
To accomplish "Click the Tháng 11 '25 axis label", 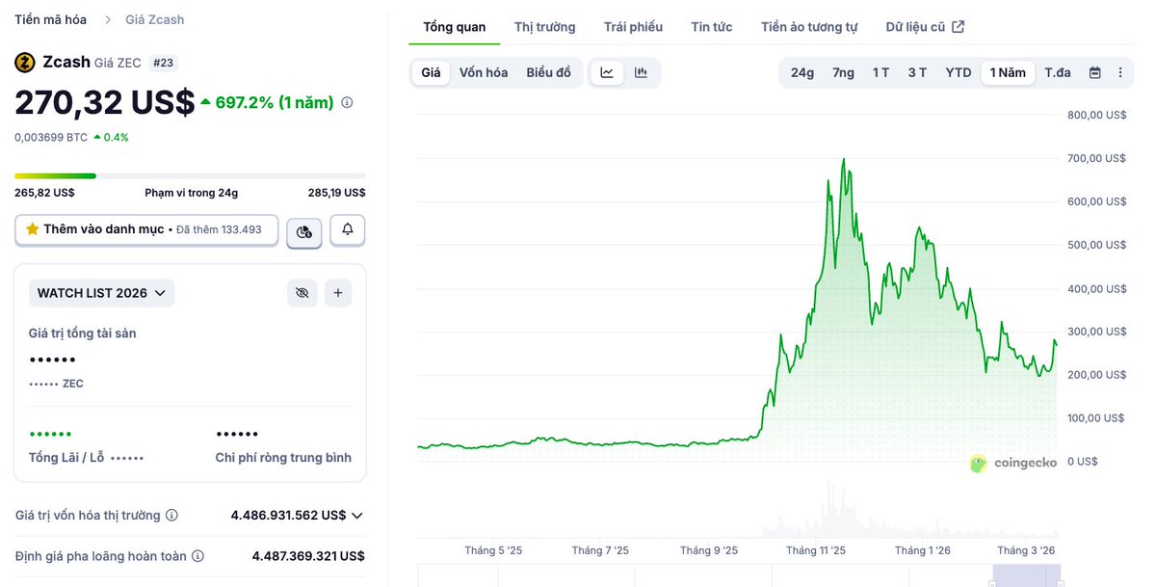I will click(816, 550).
